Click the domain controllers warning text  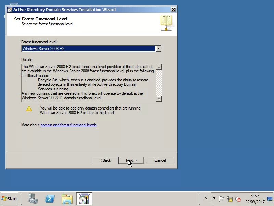(x=90, y=110)
